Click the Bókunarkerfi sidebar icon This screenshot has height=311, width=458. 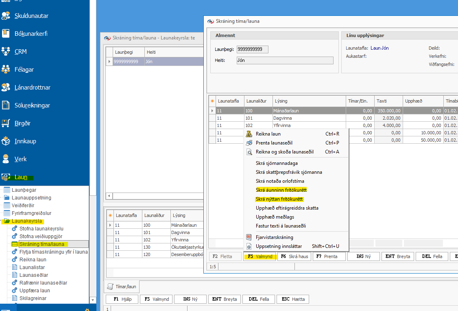6,34
